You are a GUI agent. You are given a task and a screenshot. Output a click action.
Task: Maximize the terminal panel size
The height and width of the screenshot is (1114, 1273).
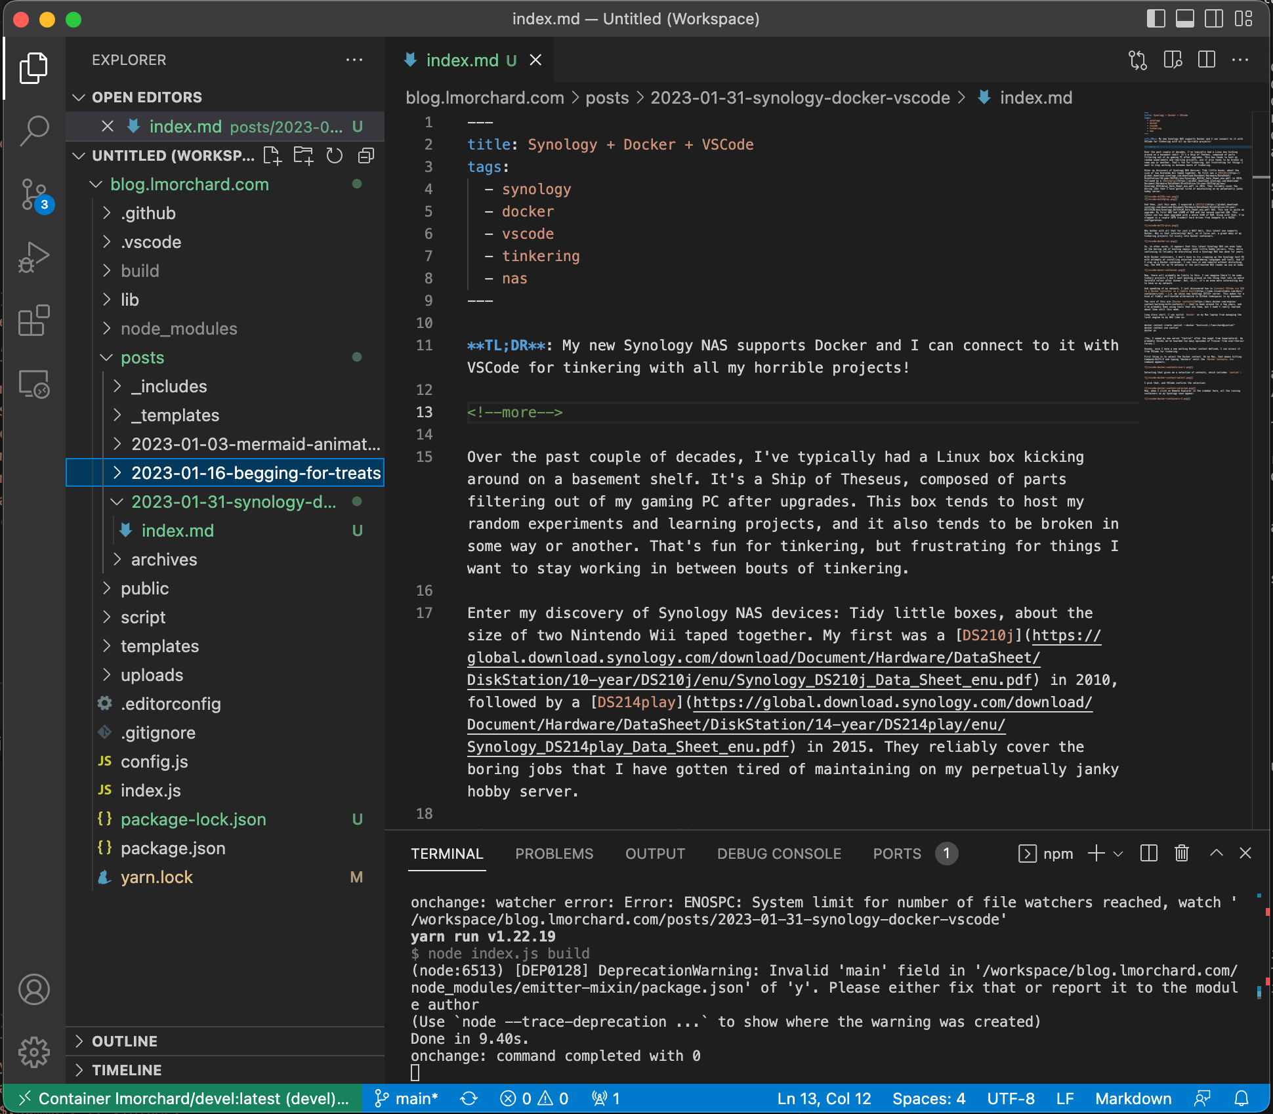(x=1216, y=853)
